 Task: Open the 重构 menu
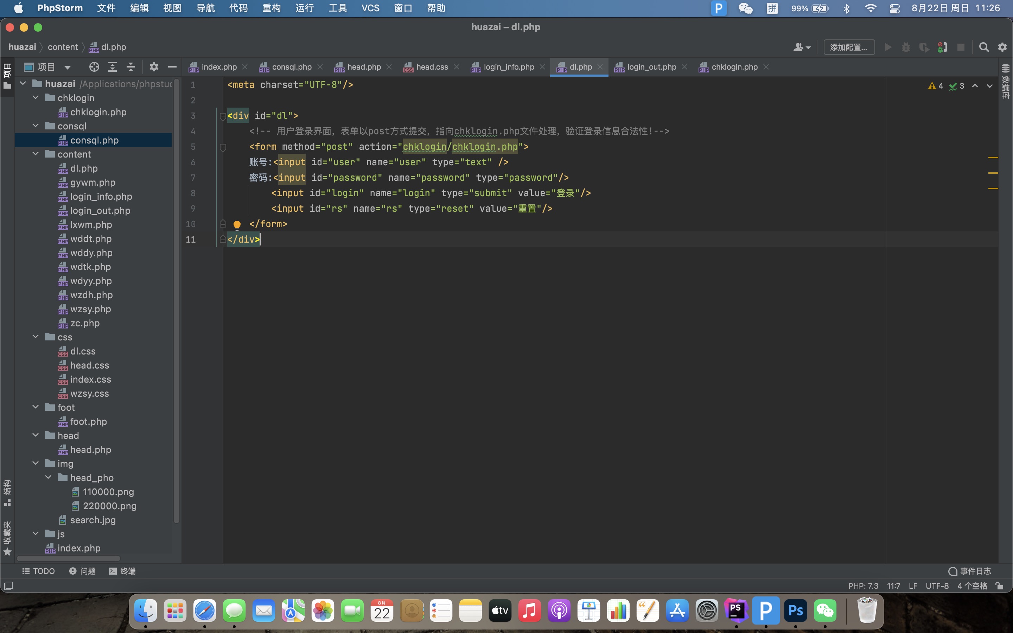coord(271,8)
